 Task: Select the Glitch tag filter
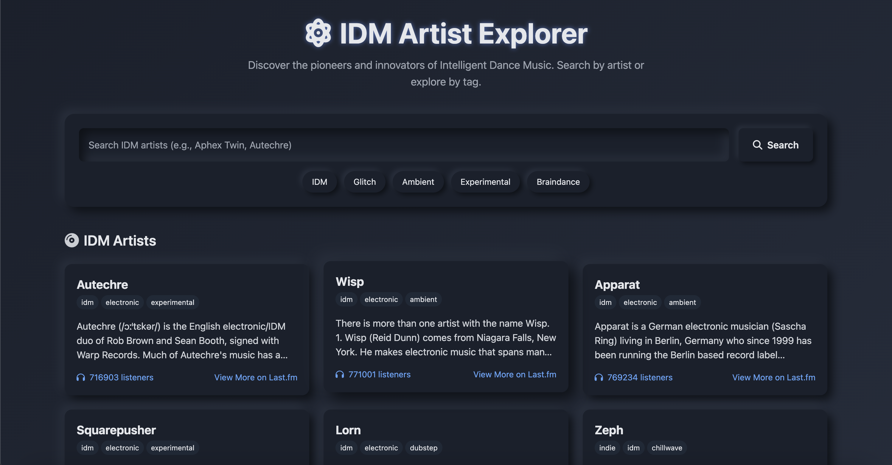(364, 182)
